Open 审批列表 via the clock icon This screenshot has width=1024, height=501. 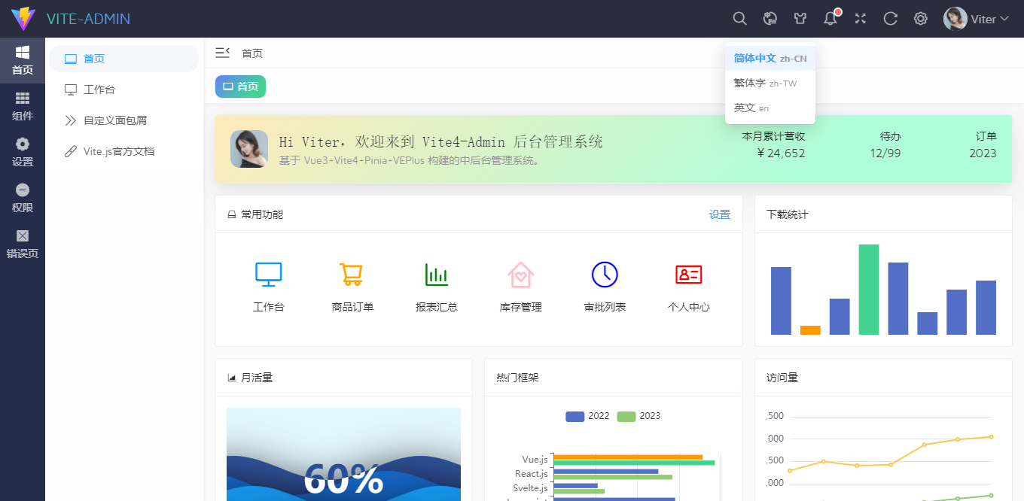[x=605, y=275]
